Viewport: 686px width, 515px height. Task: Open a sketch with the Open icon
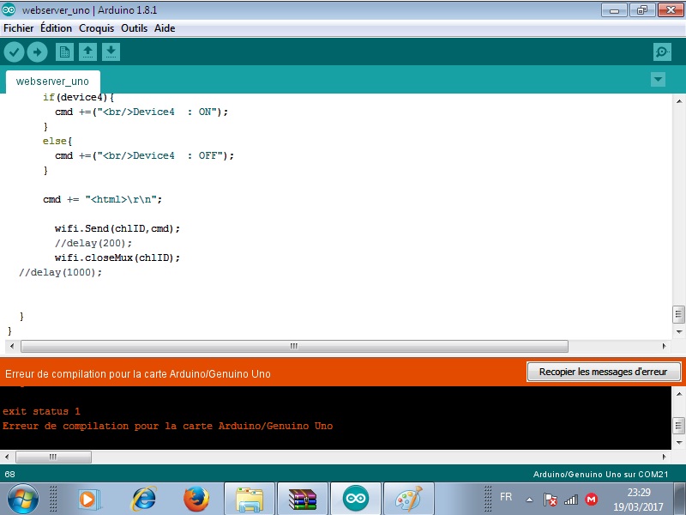(x=87, y=52)
